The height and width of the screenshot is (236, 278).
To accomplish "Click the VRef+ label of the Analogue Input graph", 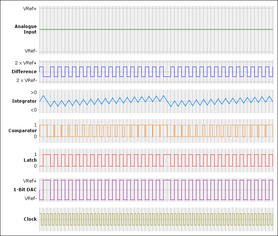I will 30,8.
